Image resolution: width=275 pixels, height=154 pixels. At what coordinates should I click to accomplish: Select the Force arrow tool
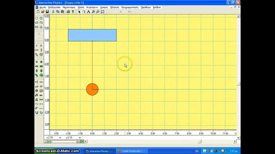pyautogui.click(x=41, y=95)
